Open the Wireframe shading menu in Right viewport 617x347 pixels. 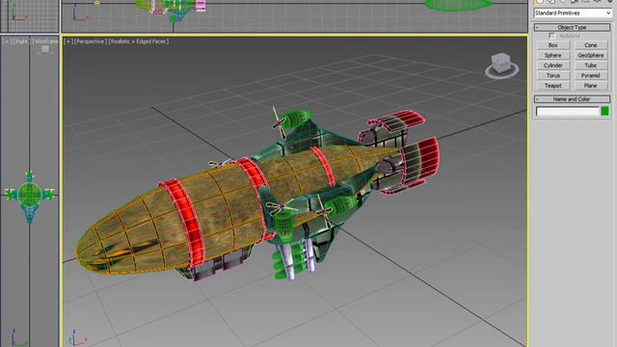coord(45,41)
